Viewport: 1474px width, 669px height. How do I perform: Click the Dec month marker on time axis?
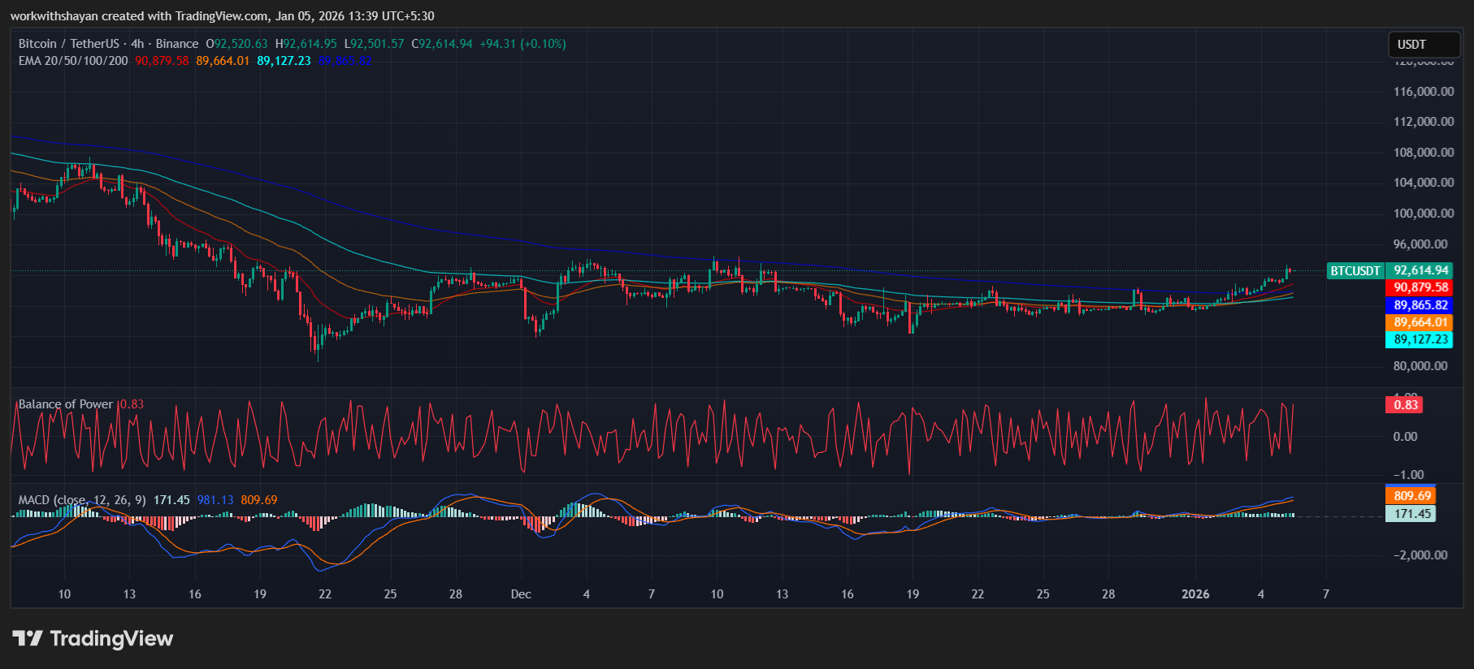(x=521, y=594)
